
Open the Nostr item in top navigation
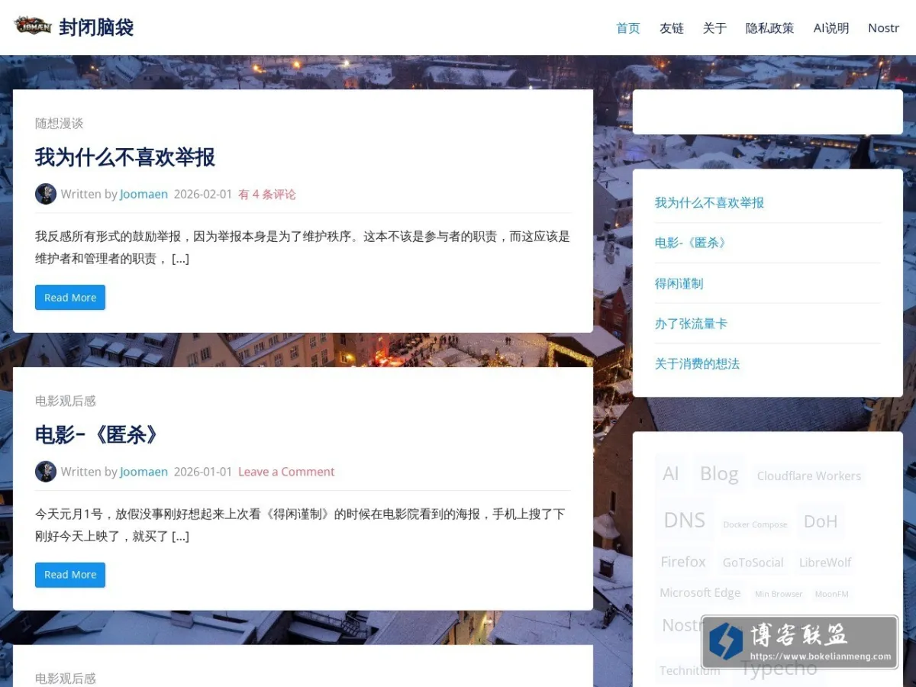pyautogui.click(x=883, y=28)
